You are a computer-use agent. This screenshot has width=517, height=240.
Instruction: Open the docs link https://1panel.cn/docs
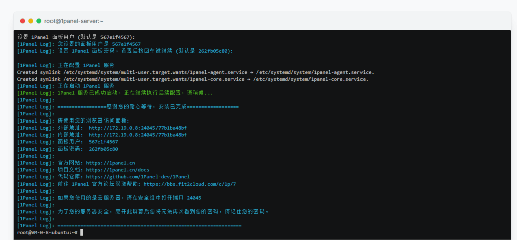click(118, 170)
